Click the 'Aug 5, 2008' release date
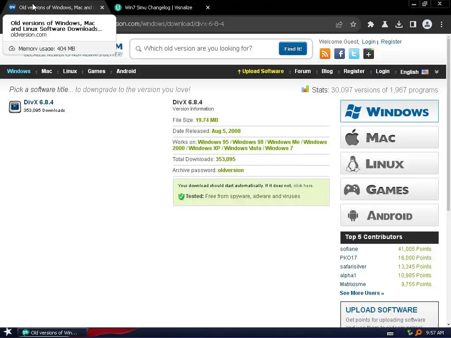The width and height of the screenshot is (451, 338). pyautogui.click(x=226, y=131)
